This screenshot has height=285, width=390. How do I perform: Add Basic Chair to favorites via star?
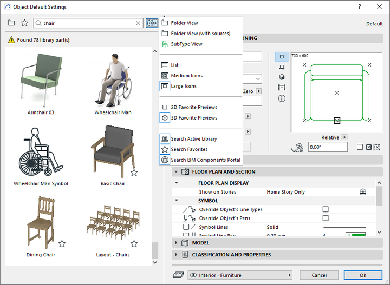(x=134, y=173)
